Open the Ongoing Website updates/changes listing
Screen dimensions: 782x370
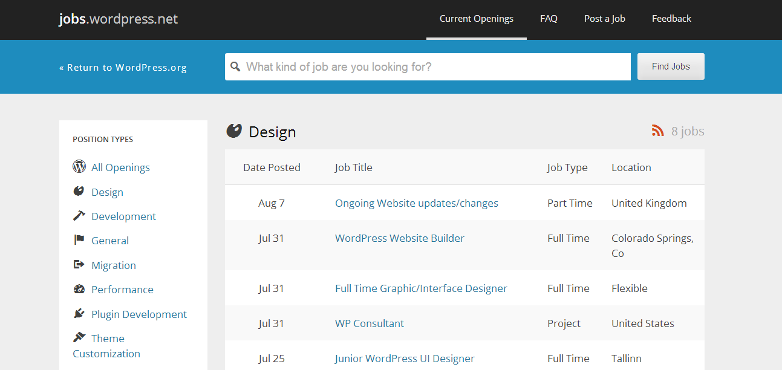click(x=416, y=203)
